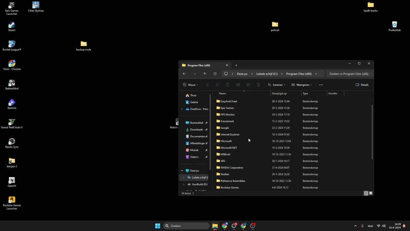
Task: Switch to details list view in status bar
Action: [x=366, y=193]
